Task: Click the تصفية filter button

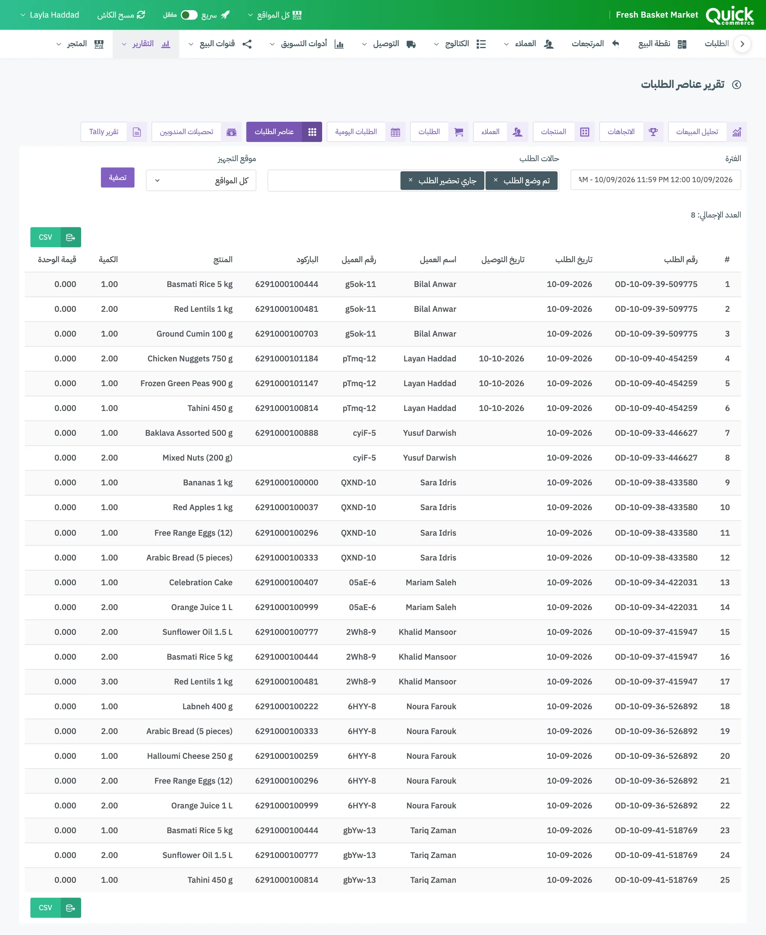Action: 118,177
